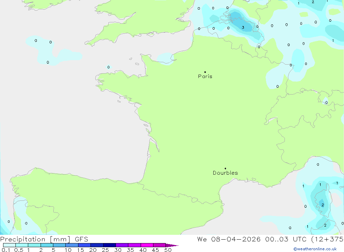
Task: Click the GFS model label
Action: point(82,239)
